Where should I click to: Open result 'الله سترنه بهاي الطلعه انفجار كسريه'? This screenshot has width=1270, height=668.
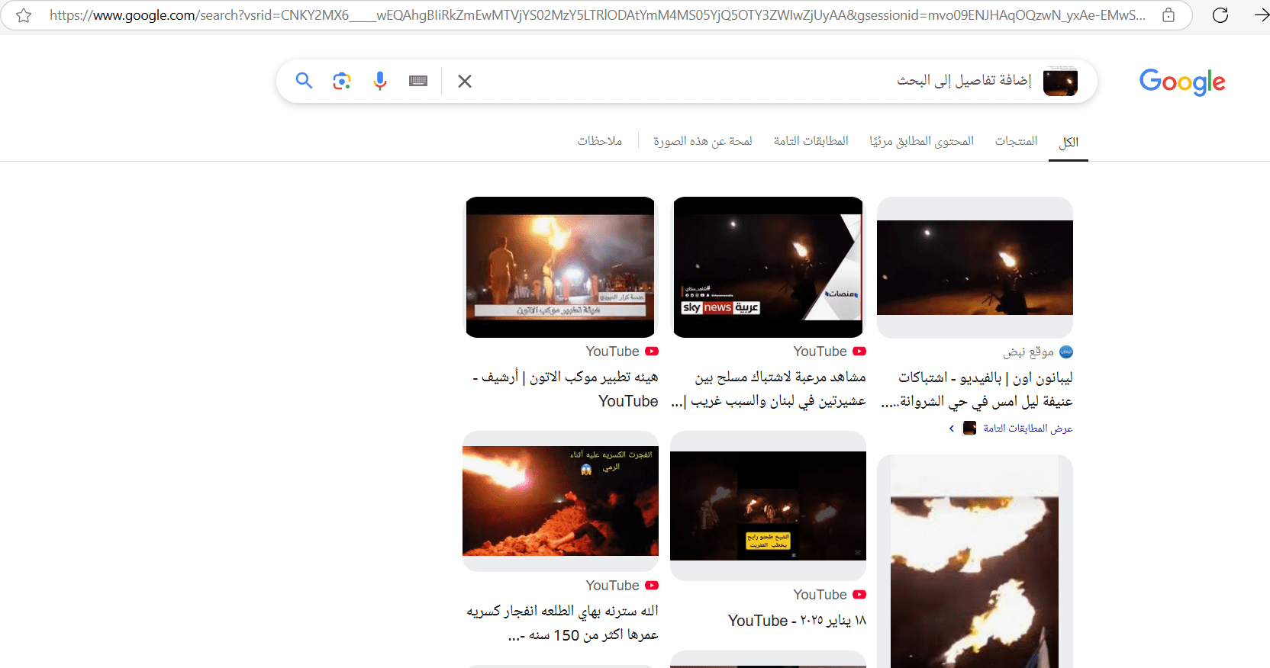(x=562, y=623)
